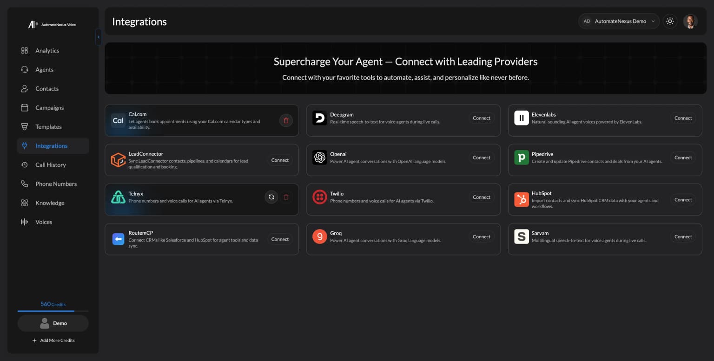
Task: Click the AutomateNexus Voice logo
Action: tap(52, 25)
